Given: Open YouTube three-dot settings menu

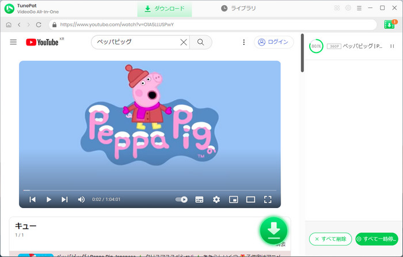Looking at the screenshot, I should [x=244, y=42].
